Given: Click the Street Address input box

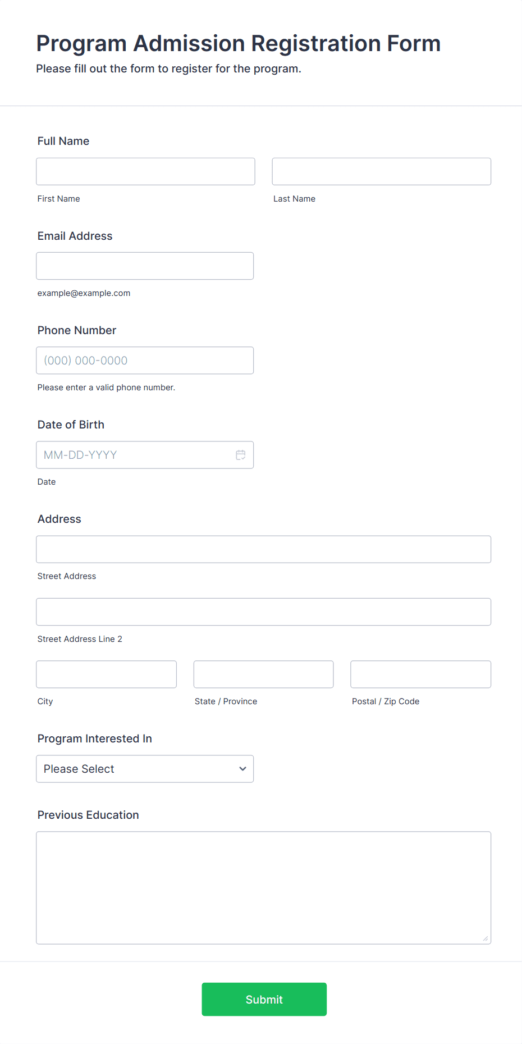Looking at the screenshot, I should (x=263, y=549).
